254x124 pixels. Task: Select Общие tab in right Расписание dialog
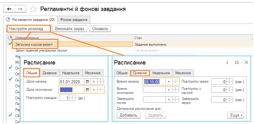(x=122, y=73)
